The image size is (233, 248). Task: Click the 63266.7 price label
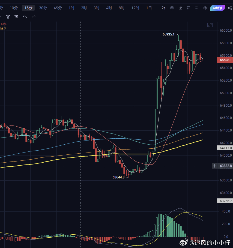point(225,201)
